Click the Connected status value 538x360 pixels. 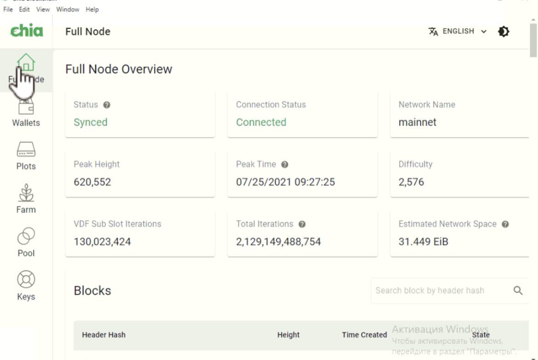tap(261, 122)
